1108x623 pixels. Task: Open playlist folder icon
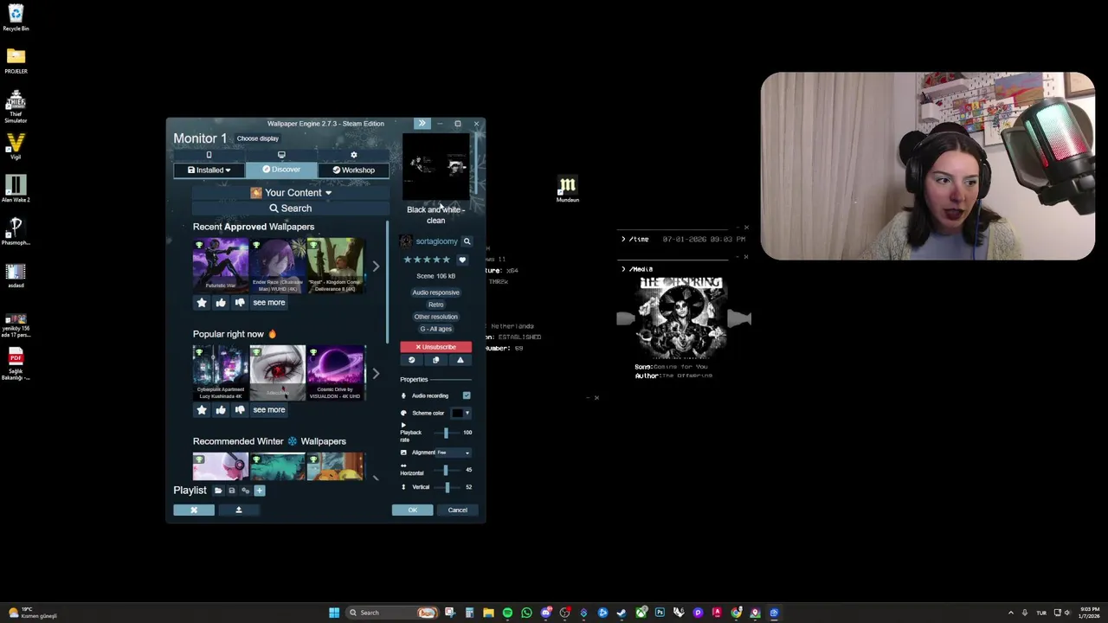point(218,491)
